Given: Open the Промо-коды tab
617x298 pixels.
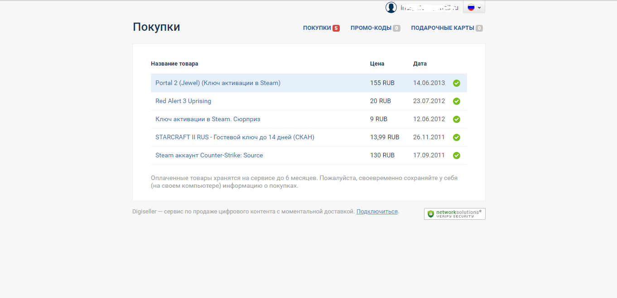Looking at the screenshot, I should point(371,28).
